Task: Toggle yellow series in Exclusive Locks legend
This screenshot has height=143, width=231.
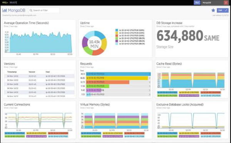Action: point(189,133)
